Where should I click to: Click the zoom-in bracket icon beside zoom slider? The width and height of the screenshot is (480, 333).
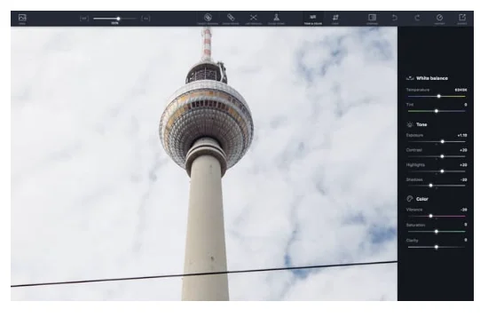pyautogui.click(x=146, y=19)
